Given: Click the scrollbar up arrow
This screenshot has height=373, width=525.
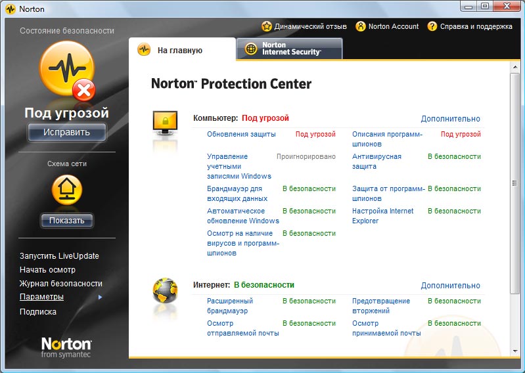Looking at the screenshot, I should (x=515, y=67).
